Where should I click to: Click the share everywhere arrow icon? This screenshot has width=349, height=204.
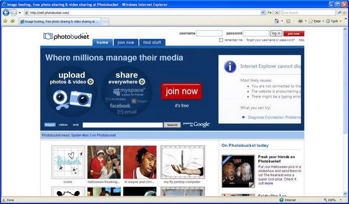(x=142, y=82)
